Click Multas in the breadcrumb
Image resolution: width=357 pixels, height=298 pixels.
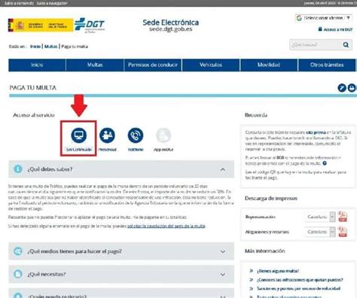pyautogui.click(x=51, y=47)
